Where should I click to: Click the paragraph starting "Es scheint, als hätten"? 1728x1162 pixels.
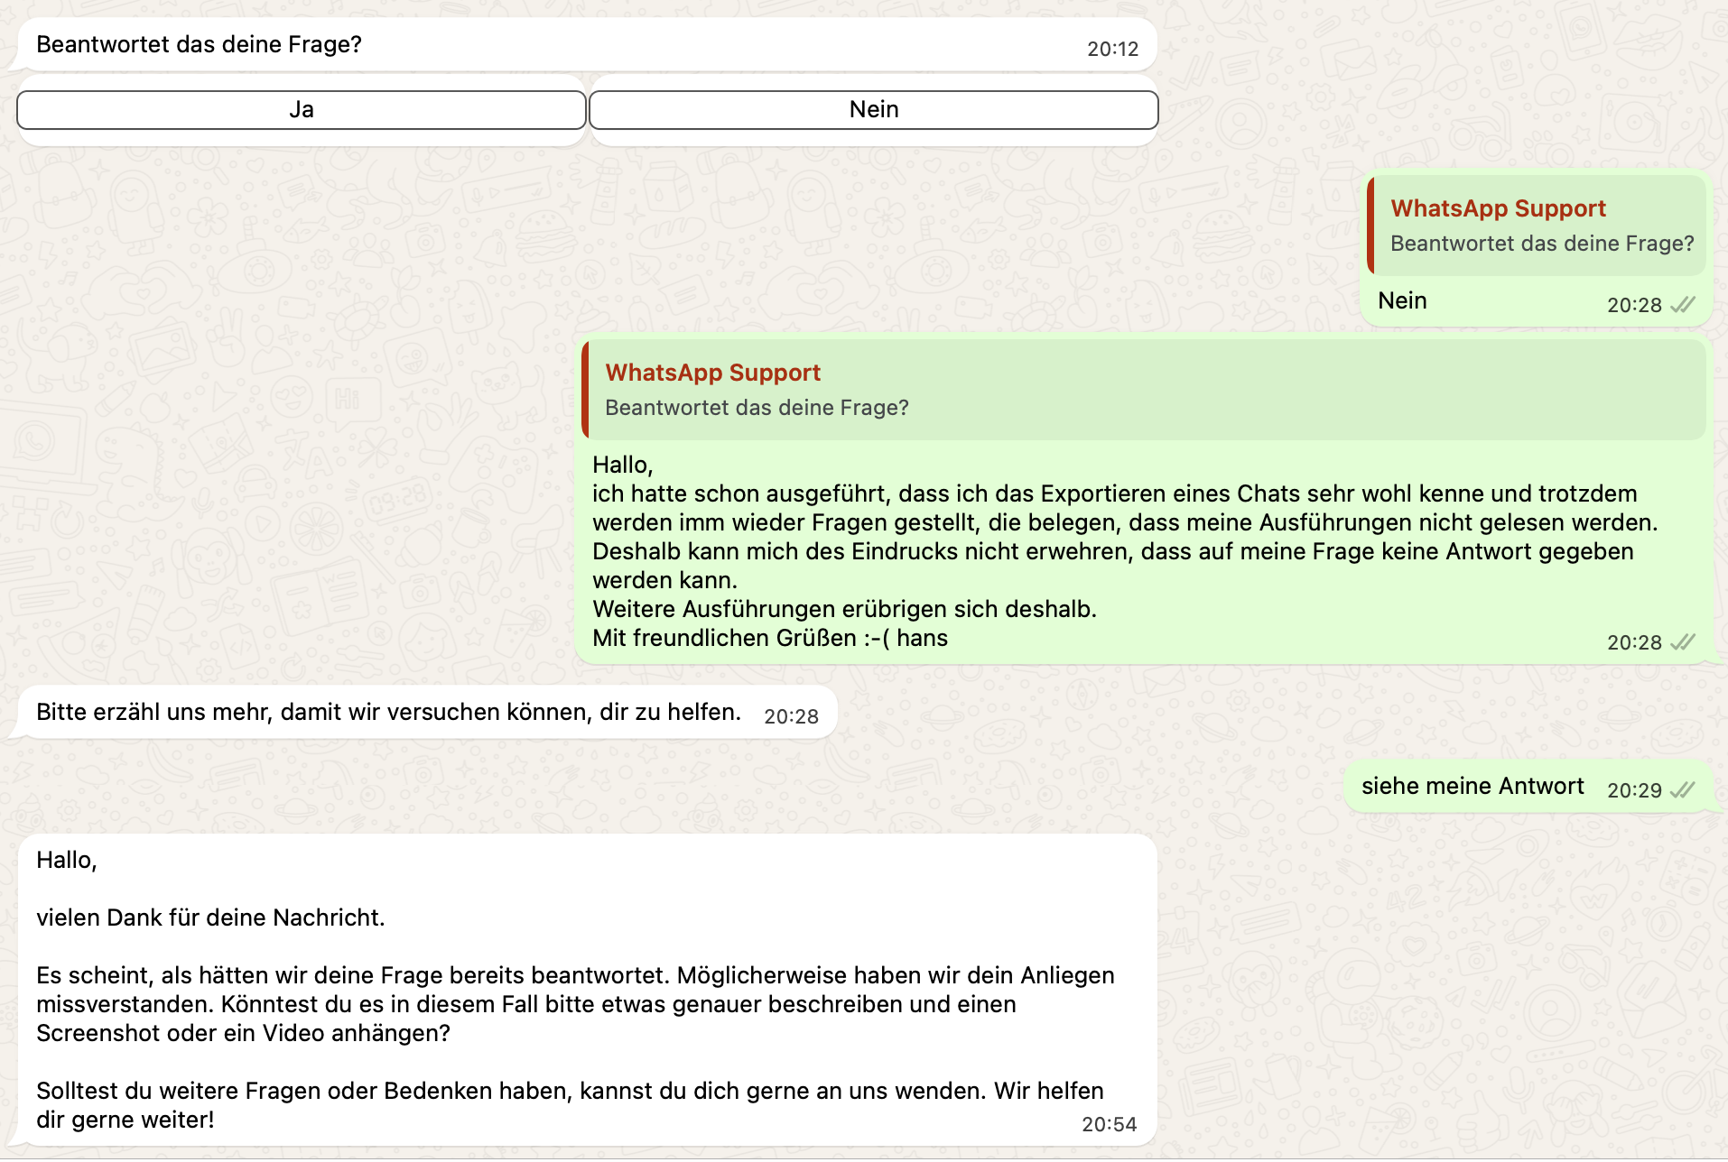click(x=575, y=1004)
